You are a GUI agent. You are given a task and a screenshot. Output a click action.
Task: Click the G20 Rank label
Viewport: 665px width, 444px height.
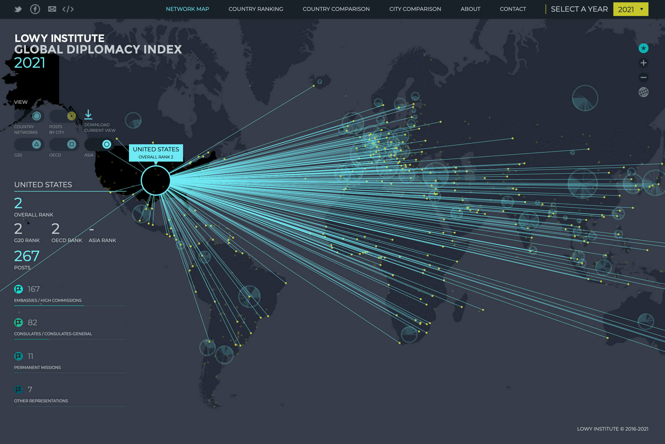tap(27, 240)
